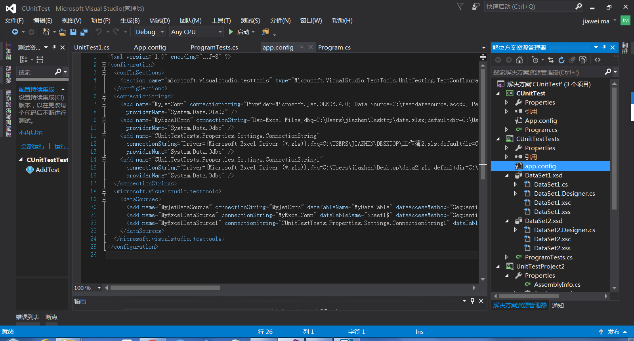Click the find in files icon
This screenshot has width=634, height=341.
click(x=265, y=32)
